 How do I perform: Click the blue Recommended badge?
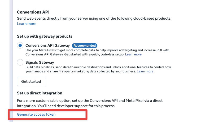tap(84, 46)
